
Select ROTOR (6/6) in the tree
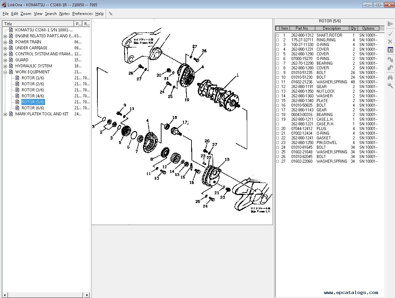pyautogui.click(x=33, y=108)
